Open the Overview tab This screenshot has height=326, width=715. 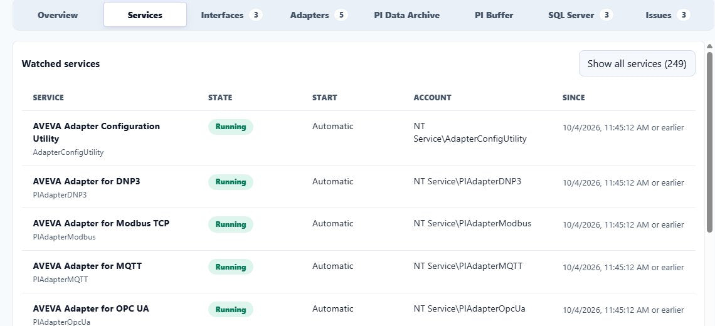(58, 15)
